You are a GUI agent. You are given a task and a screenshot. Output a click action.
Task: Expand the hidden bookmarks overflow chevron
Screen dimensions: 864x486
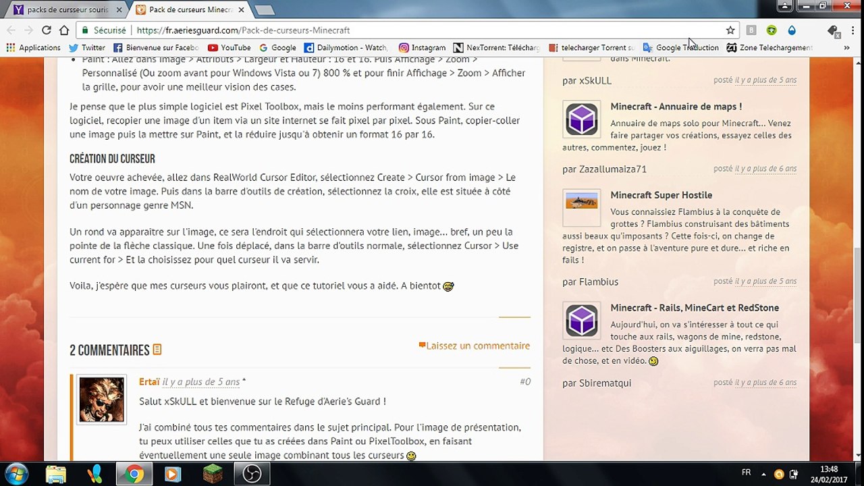click(x=846, y=48)
